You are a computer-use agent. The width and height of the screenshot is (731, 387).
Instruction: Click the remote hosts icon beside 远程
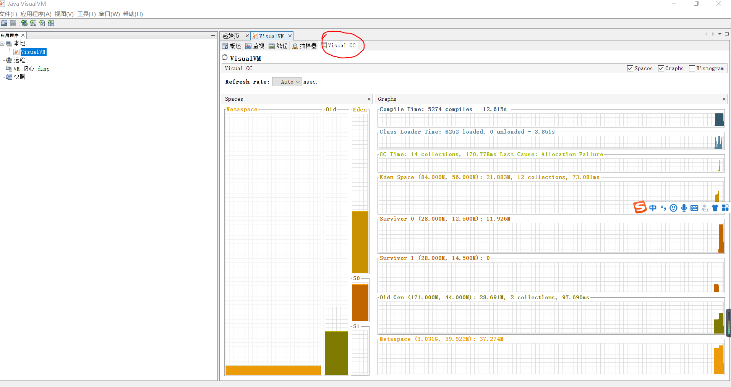point(9,60)
